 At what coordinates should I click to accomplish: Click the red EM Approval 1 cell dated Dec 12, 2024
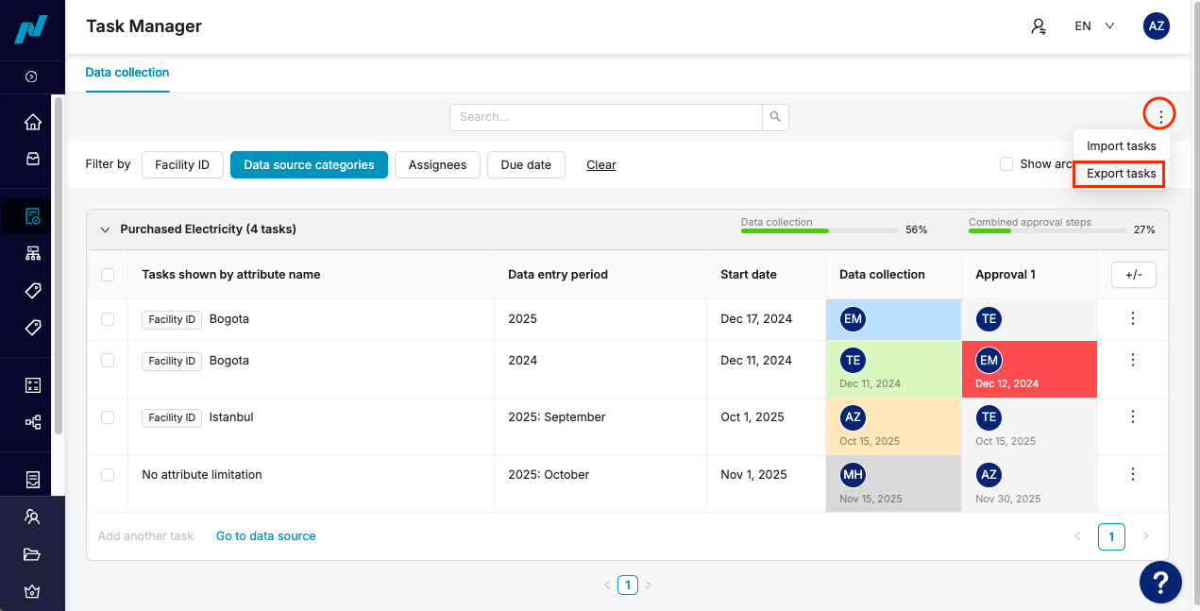tap(1029, 369)
